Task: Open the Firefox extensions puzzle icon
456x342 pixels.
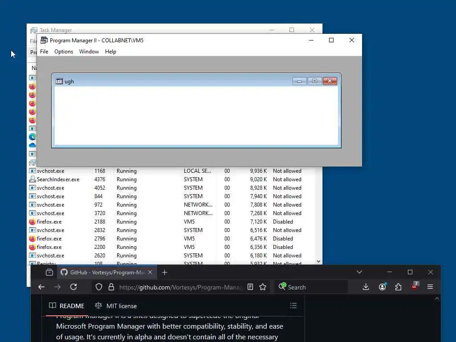Action: click(399, 287)
